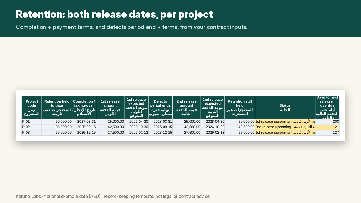Image resolution: width=361 pixels, height=203 pixels.
Task: Select the '1st release expected' header
Action: click(137, 108)
